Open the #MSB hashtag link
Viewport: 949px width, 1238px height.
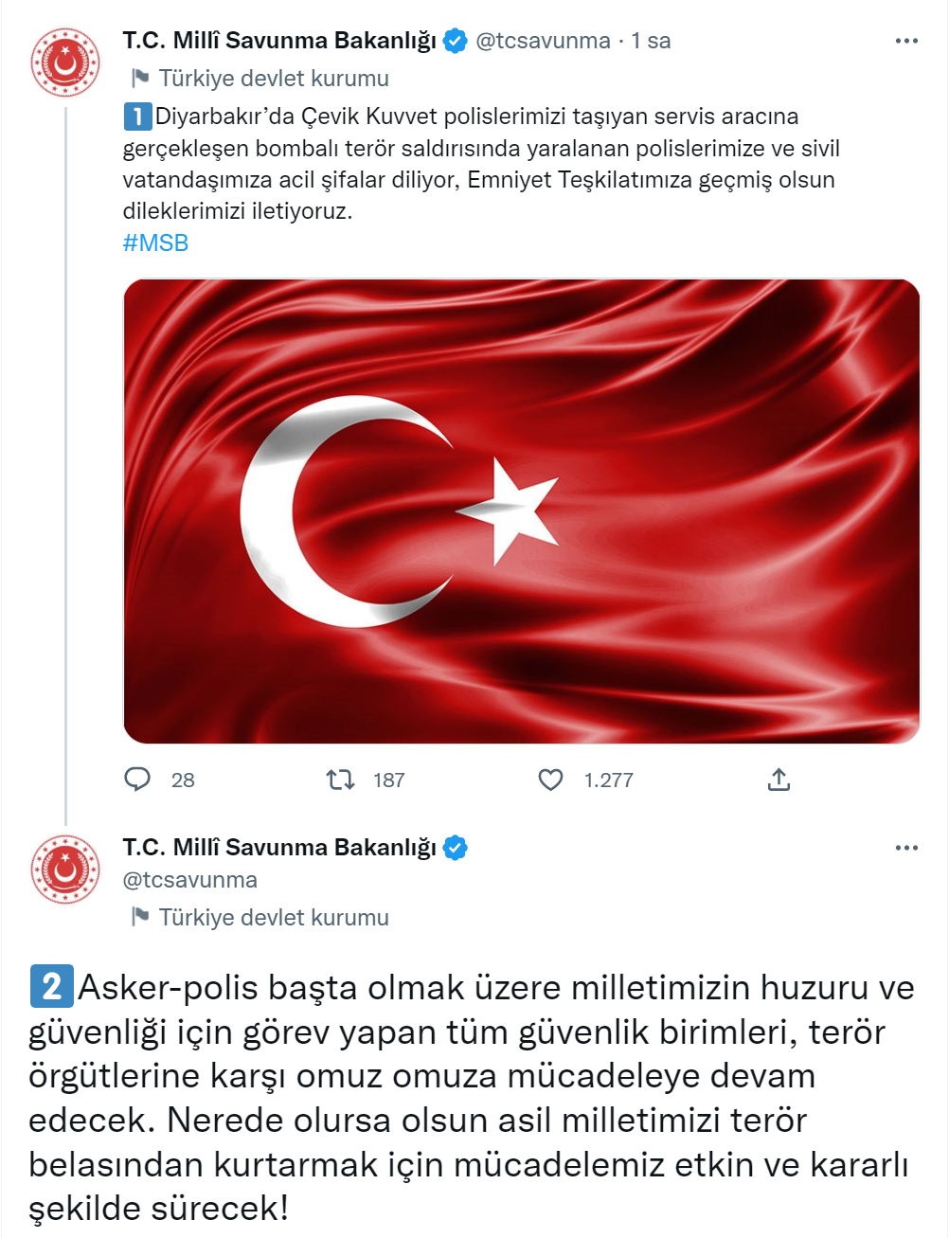coord(155,243)
